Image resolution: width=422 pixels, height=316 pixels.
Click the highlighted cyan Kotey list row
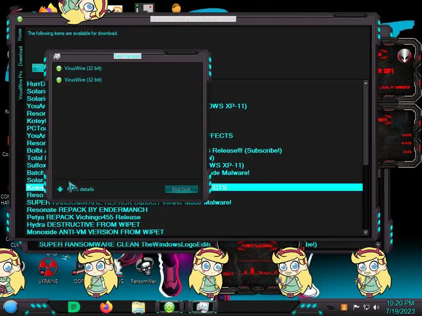(x=286, y=187)
